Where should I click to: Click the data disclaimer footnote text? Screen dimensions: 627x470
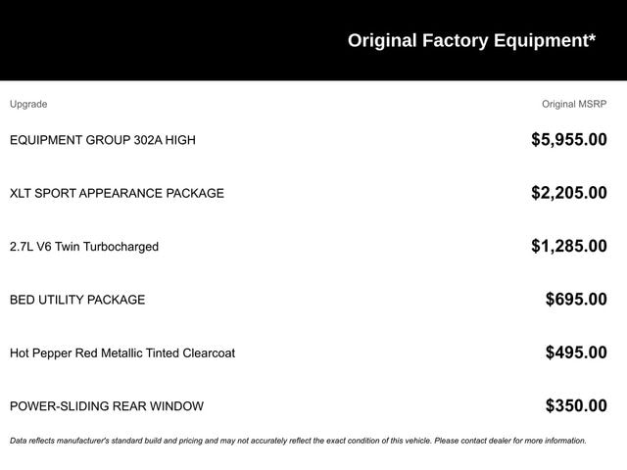(298, 441)
